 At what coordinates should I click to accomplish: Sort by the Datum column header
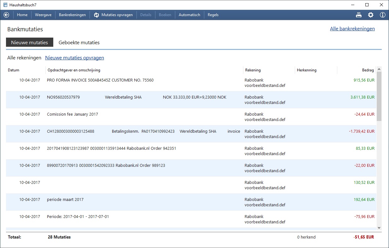[x=14, y=70]
